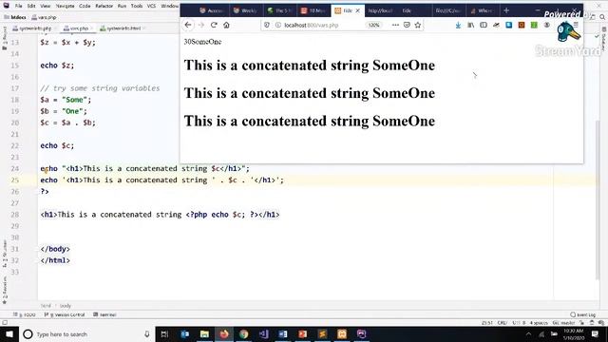Switch to the file:///C: browser tab

[x=447, y=10]
